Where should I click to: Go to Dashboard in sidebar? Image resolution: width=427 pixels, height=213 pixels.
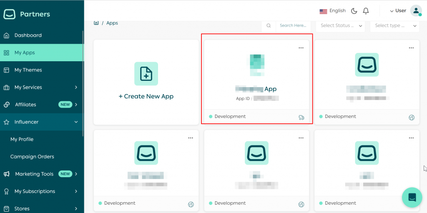click(x=28, y=35)
